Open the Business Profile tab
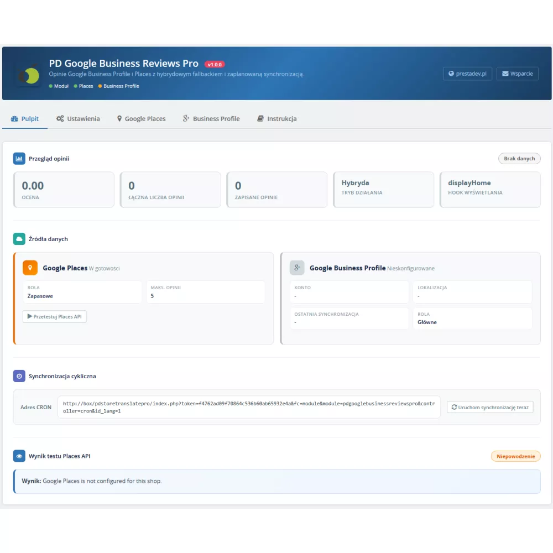 pyautogui.click(x=211, y=119)
